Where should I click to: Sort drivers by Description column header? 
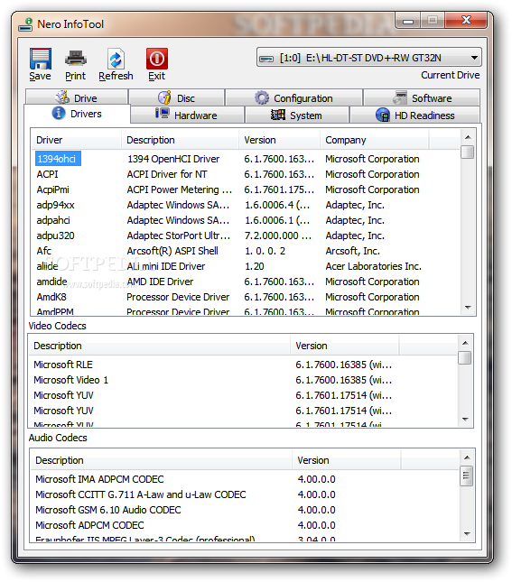180,140
